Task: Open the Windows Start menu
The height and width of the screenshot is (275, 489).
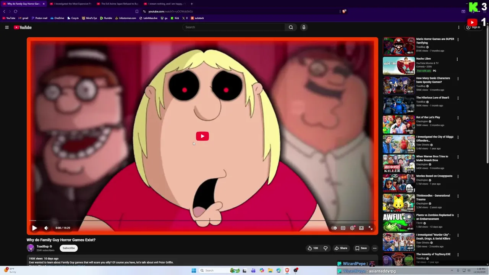Action: point(194,270)
